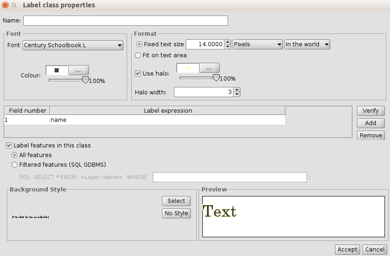Select Filtered features (SQL GDBMS) option
Image resolution: width=390 pixels, height=256 pixels.
point(15,164)
